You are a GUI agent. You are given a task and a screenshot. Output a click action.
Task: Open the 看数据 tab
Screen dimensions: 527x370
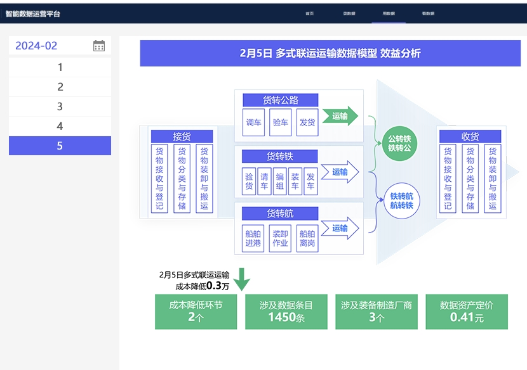click(x=428, y=13)
